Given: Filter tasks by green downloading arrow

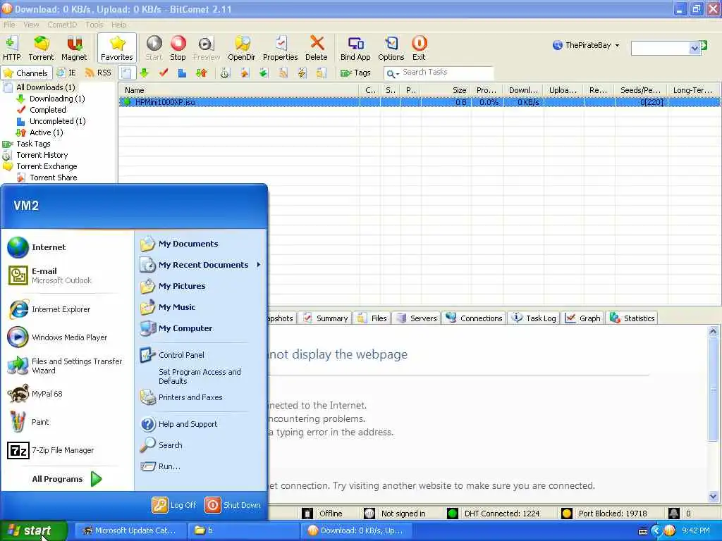Looking at the screenshot, I should [145, 73].
